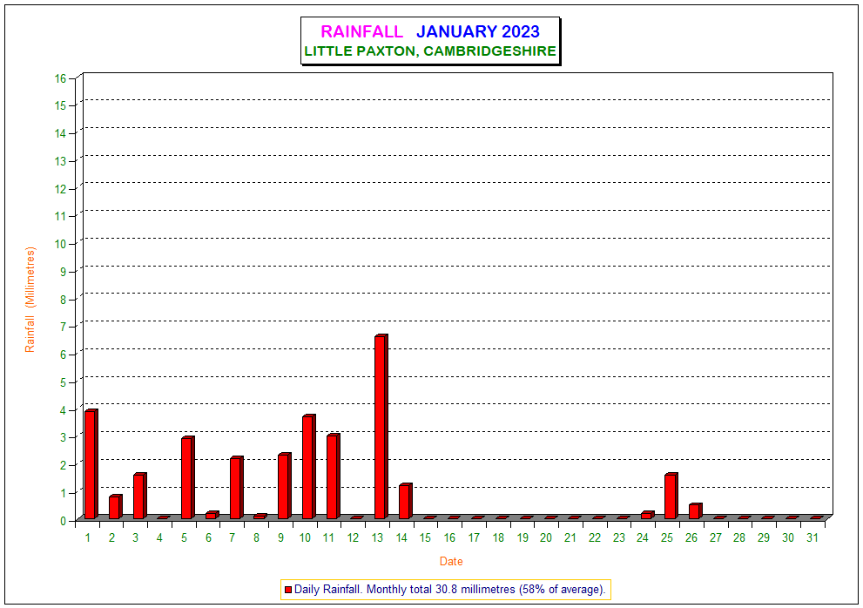Select the rainfall bar for date 3

[139, 497]
